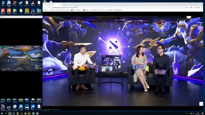Image resolution: width=205 pixels, height=115 pixels.
Task: Close the DOTA2Major2022 tab
Action: coord(61,5)
